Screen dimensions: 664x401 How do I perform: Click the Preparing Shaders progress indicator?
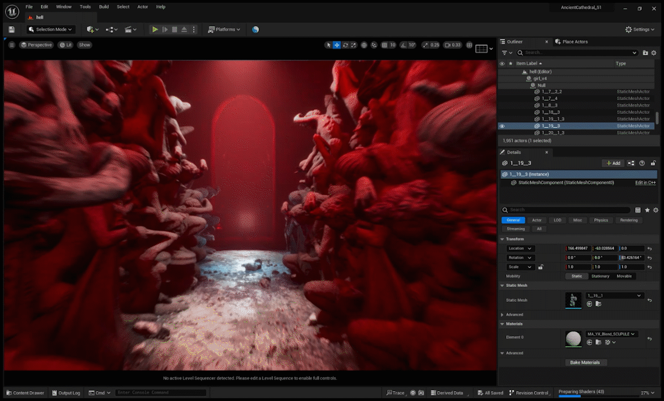coord(581,392)
